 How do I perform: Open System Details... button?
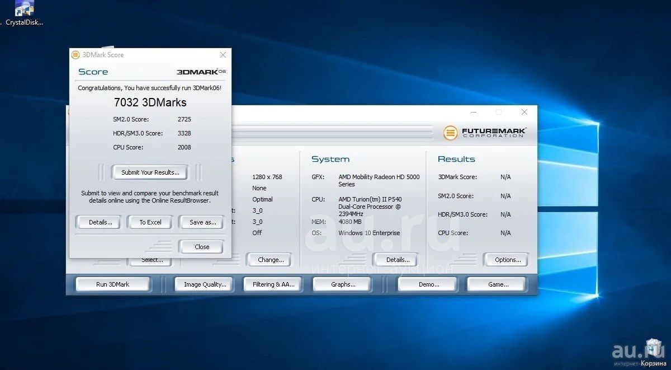[398, 260]
